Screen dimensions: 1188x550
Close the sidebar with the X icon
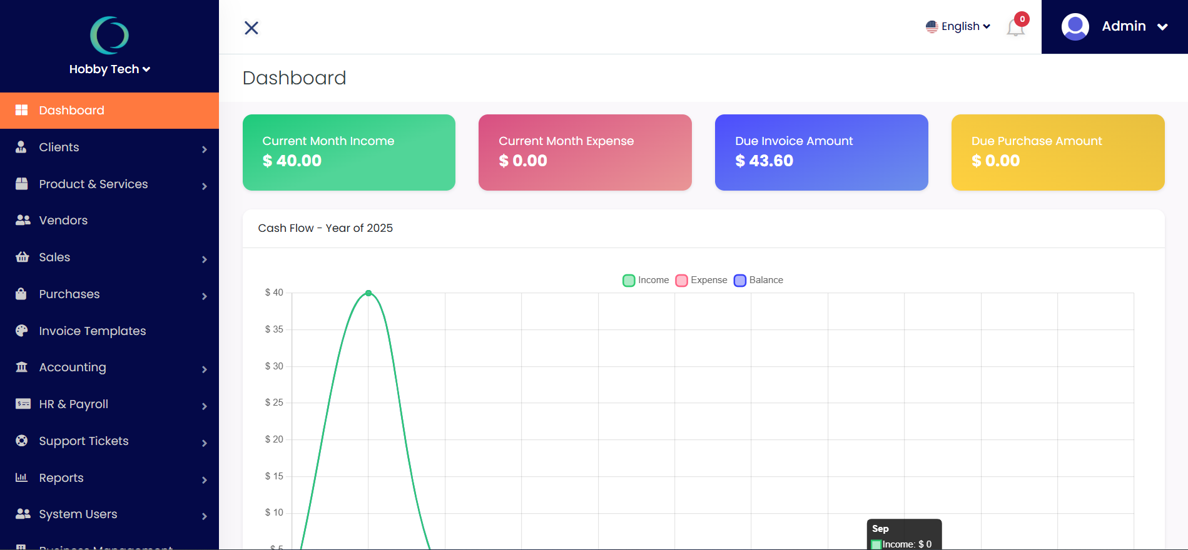251,27
